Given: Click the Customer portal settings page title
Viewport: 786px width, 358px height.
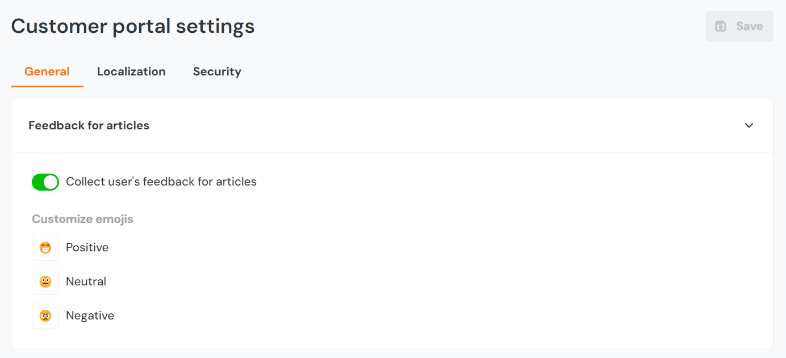Looking at the screenshot, I should click(133, 26).
